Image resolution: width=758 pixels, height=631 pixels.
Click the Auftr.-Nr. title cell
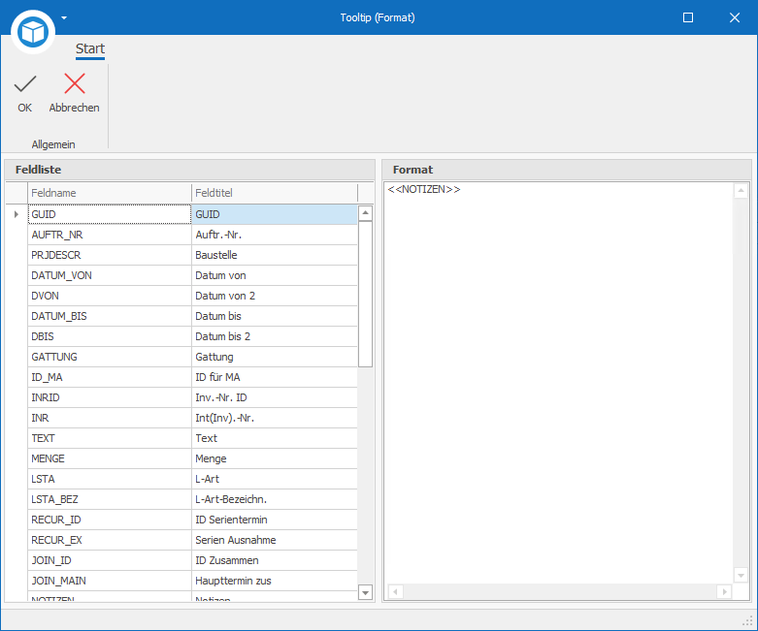[275, 235]
